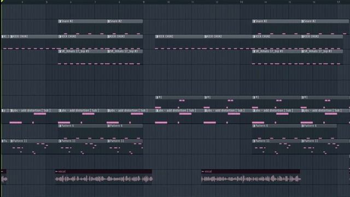Image resolution: width=350 pixels, height=197 pixels.
Task: Jump to bar 13 on the timeline ruler
Action: [x=241, y=2]
